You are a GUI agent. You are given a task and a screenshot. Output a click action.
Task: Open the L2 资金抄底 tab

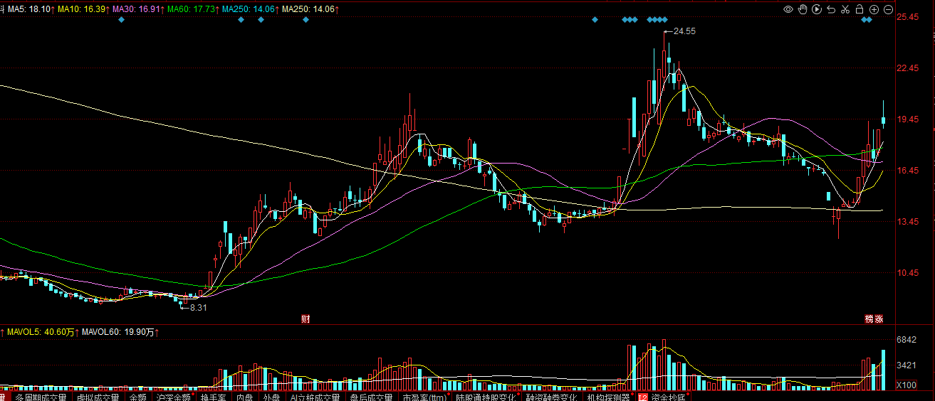[662, 396]
